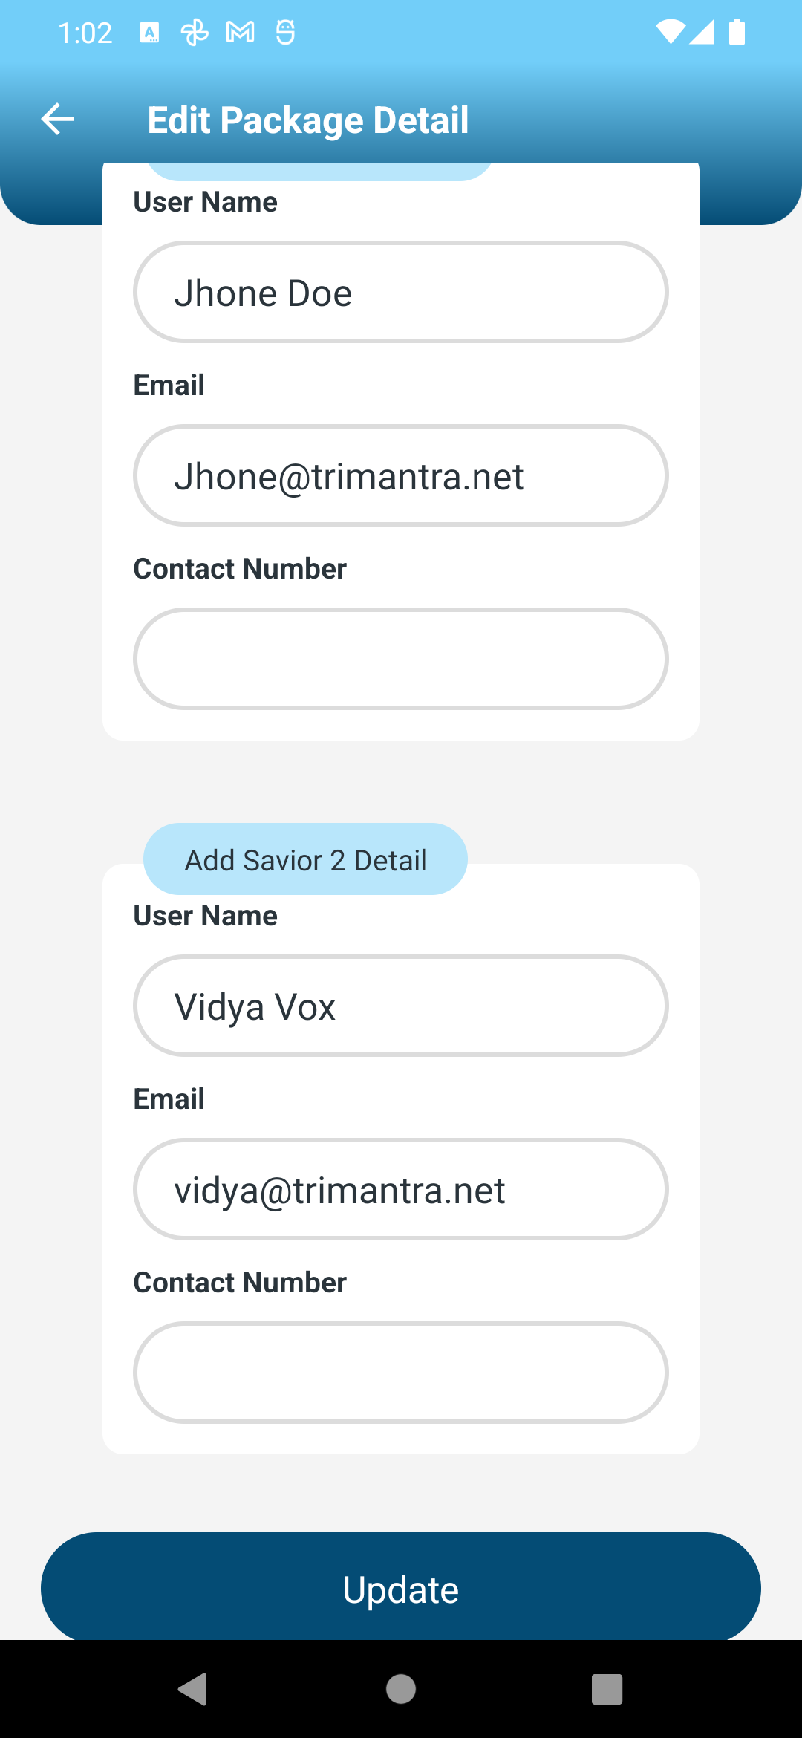Tap the pinwheel notification icon
Screen dimensions: 802x1738
[x=195, y=33]
